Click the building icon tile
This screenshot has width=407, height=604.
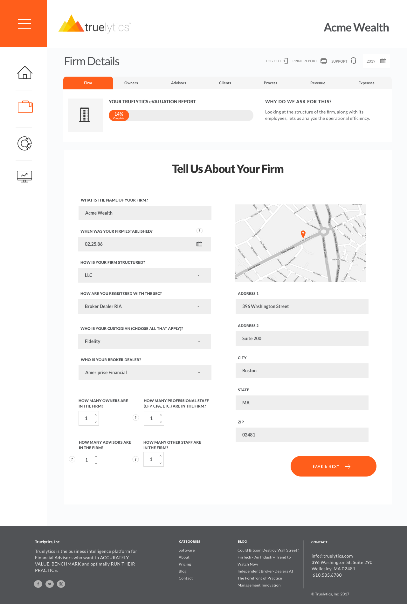coord(86,115)
